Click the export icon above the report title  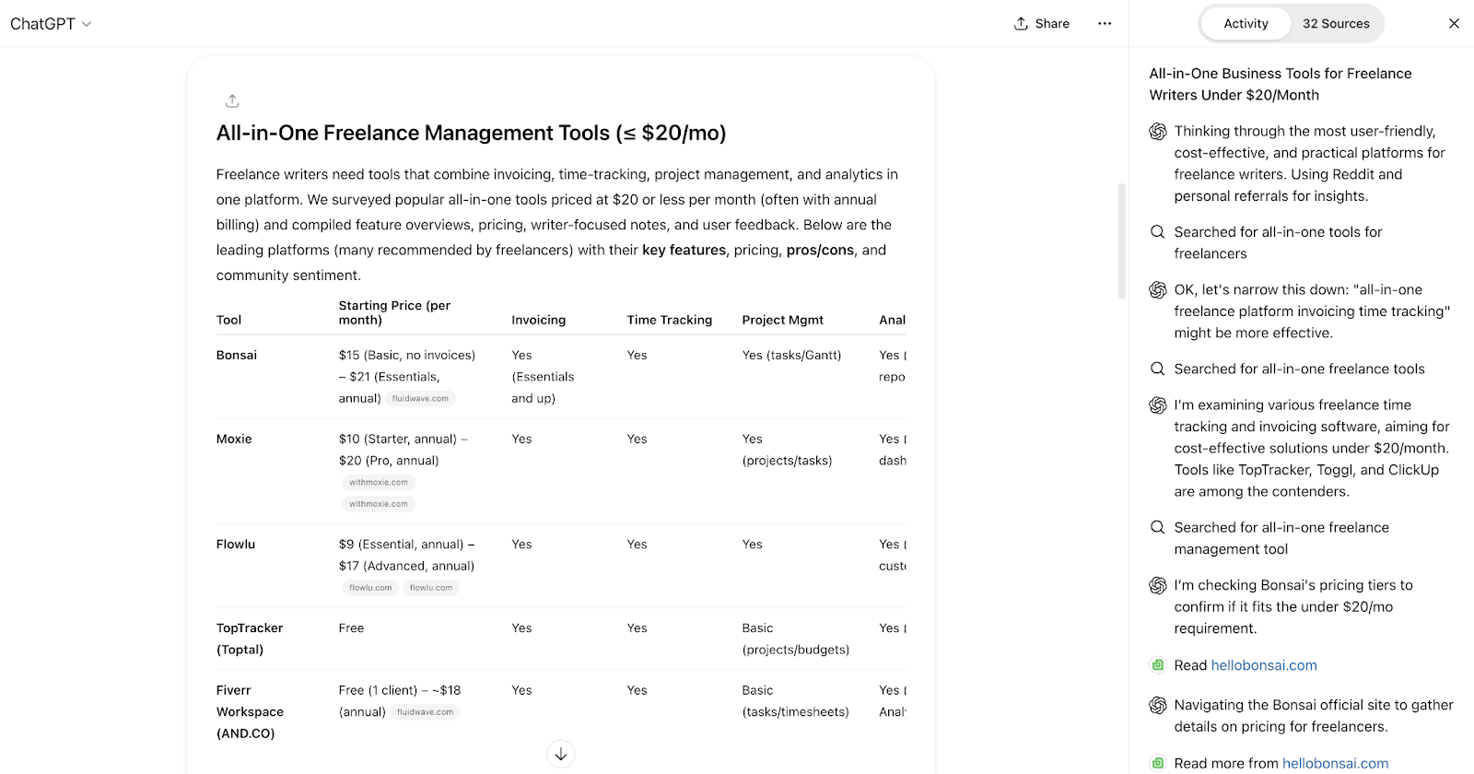232,101
